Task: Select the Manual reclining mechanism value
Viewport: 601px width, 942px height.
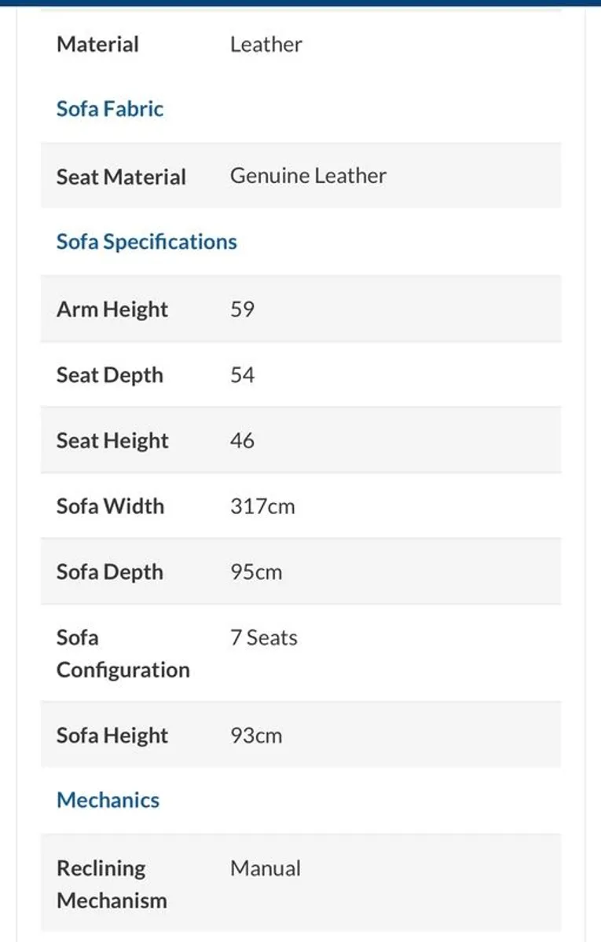Action: pos(266,868)
